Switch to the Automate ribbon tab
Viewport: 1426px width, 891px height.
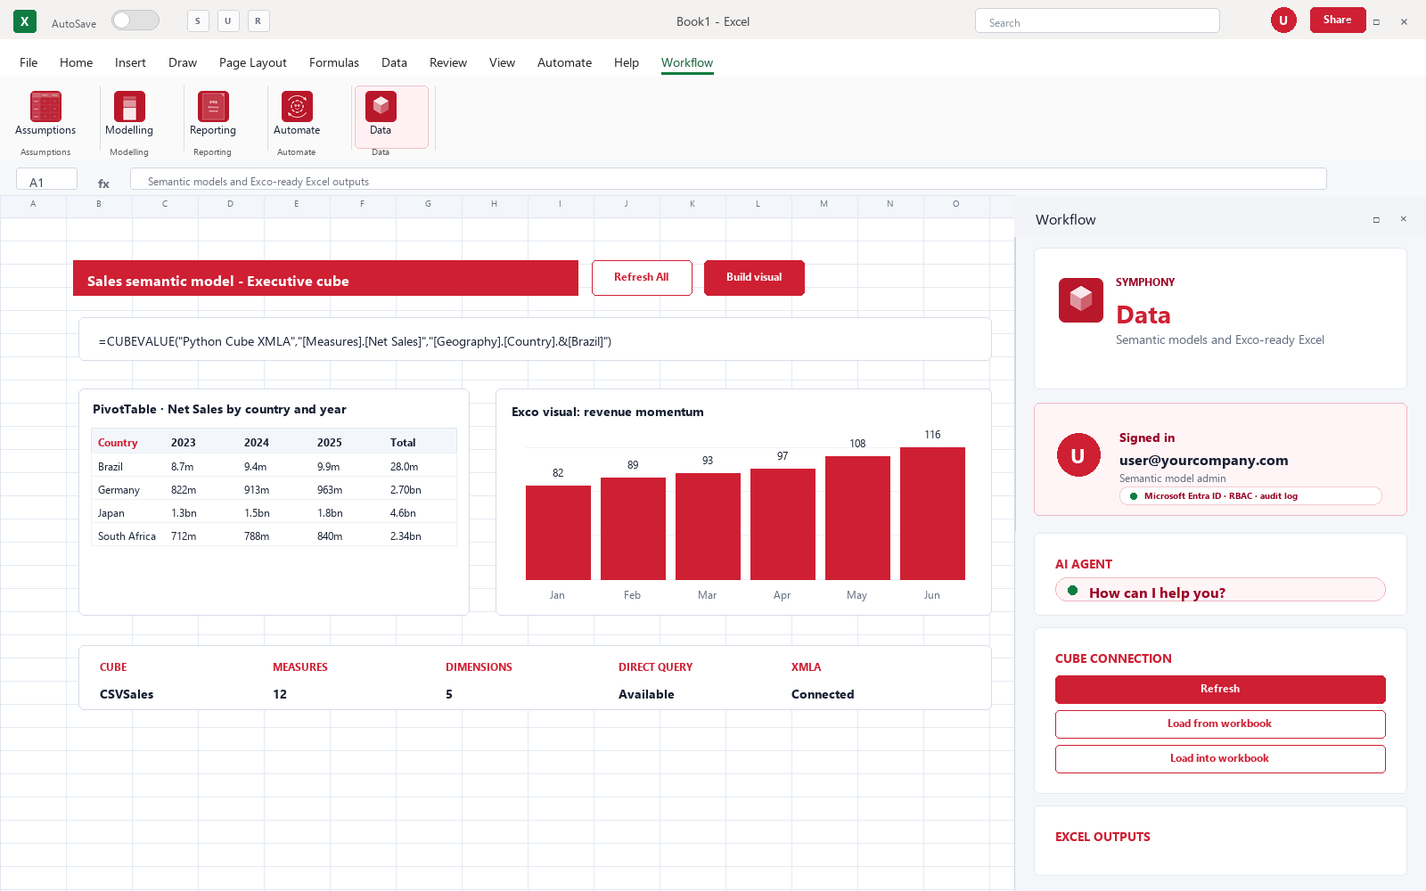(564, 62)
